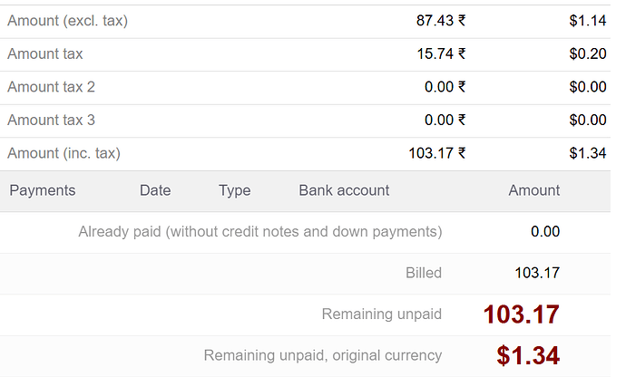Click the Remaining unpaid original currency $1.34

(x=528, y=355)
